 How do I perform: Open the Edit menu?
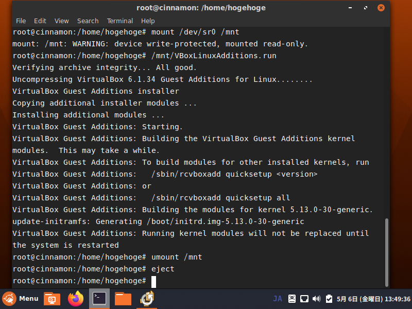point(40,21)
